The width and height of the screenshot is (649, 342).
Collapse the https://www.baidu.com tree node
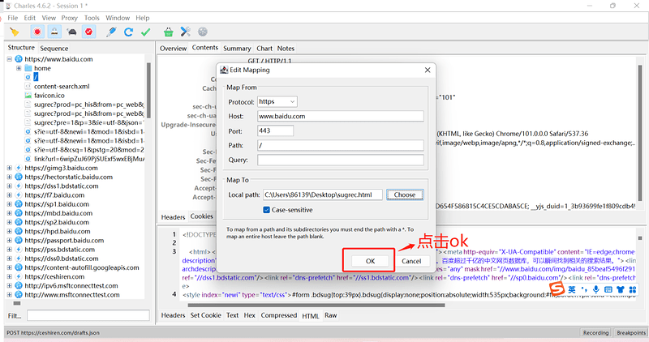click(x=9, y=59)
